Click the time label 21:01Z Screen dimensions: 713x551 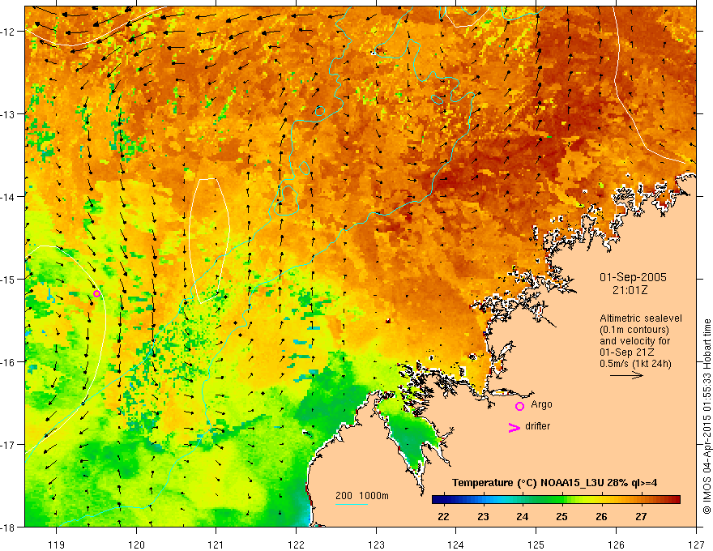[630, 290]
